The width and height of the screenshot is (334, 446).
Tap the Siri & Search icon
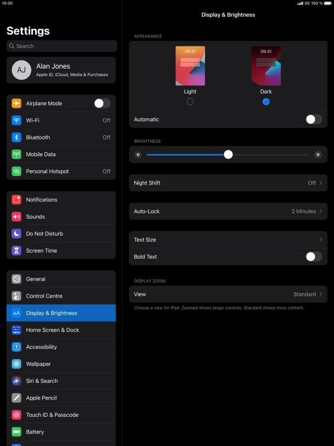point(17,381)
